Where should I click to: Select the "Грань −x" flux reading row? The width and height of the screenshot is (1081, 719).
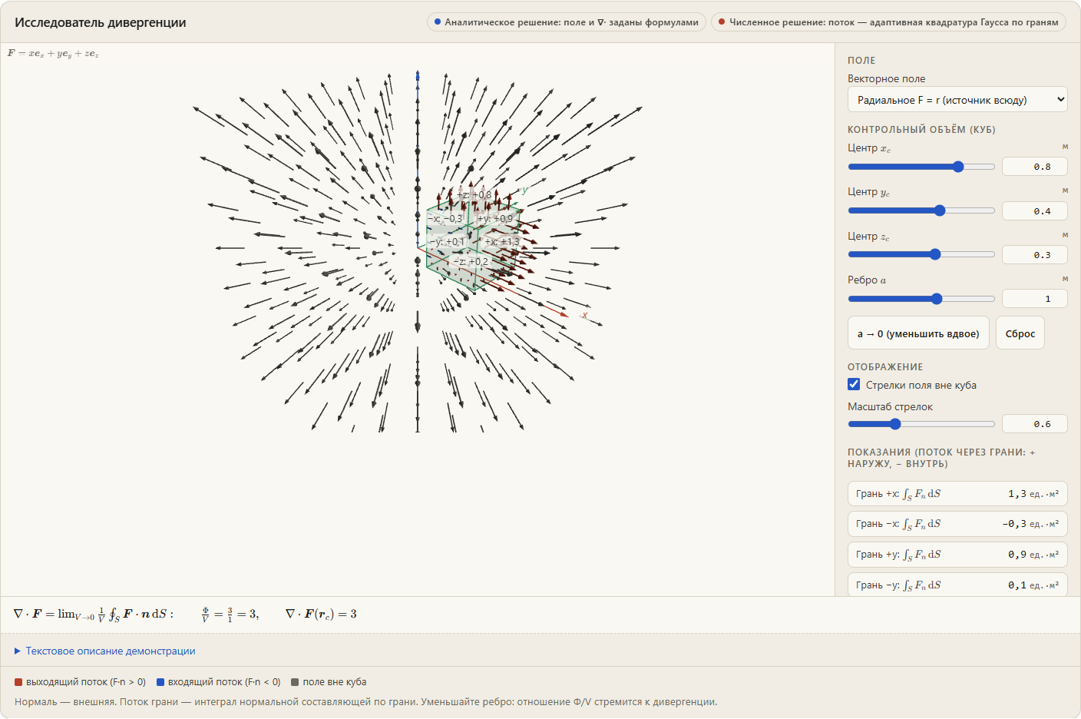coord(957,524)
